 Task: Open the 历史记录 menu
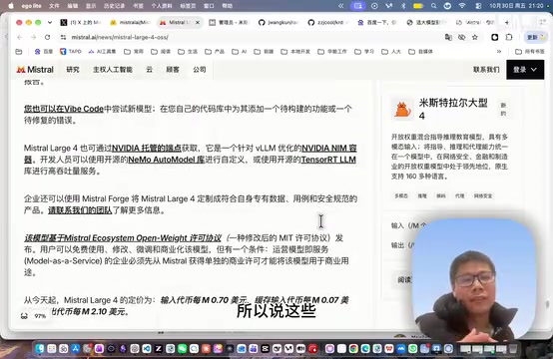click(x=114, y=6)
